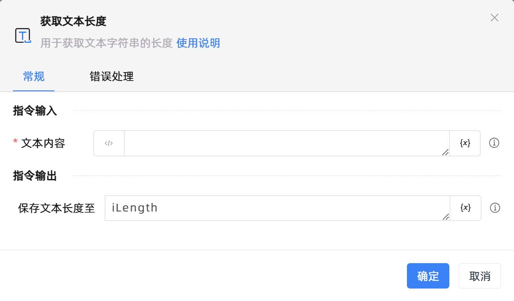This screenshot has width=514, height=301.
Task: Click the text-length instruction icon in header
Action: tap(23, 36)
